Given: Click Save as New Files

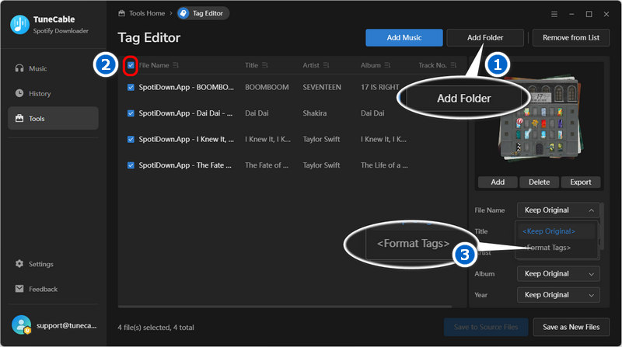Looking at the screenshot, I should [571, 327].
